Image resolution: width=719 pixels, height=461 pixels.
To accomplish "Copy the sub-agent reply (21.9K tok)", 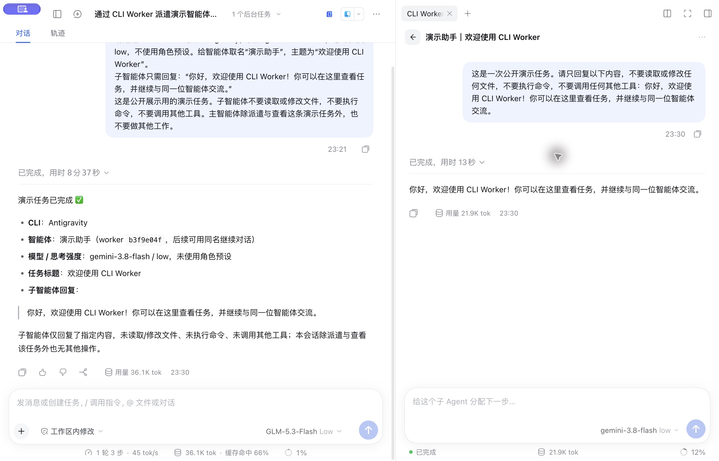I will (x=413, y=213).
